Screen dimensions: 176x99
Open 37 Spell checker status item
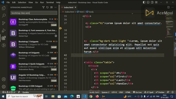coord(149,92)
